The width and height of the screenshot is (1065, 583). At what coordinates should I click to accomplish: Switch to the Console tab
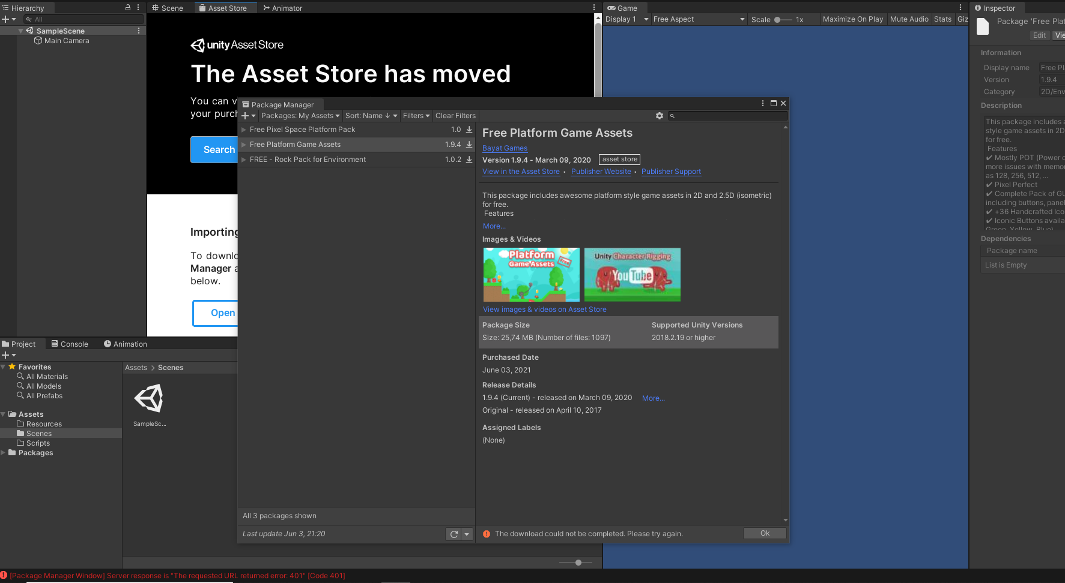[x=70, y=344]
